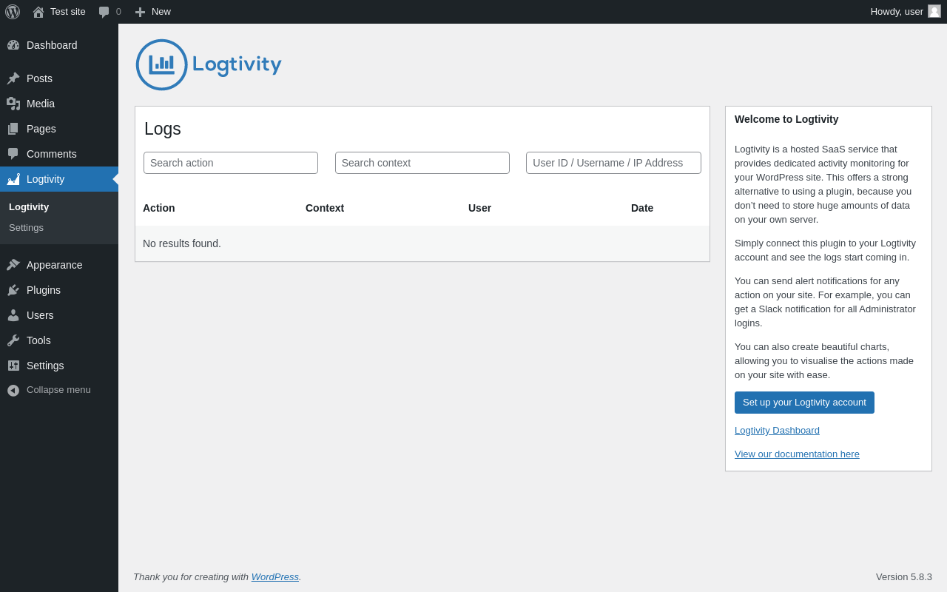Viewport: 947px width, 592px height.
Task: Click the Logtivity chart icon in sidebar
Action: pyautogui.click(x=13, y=179)
